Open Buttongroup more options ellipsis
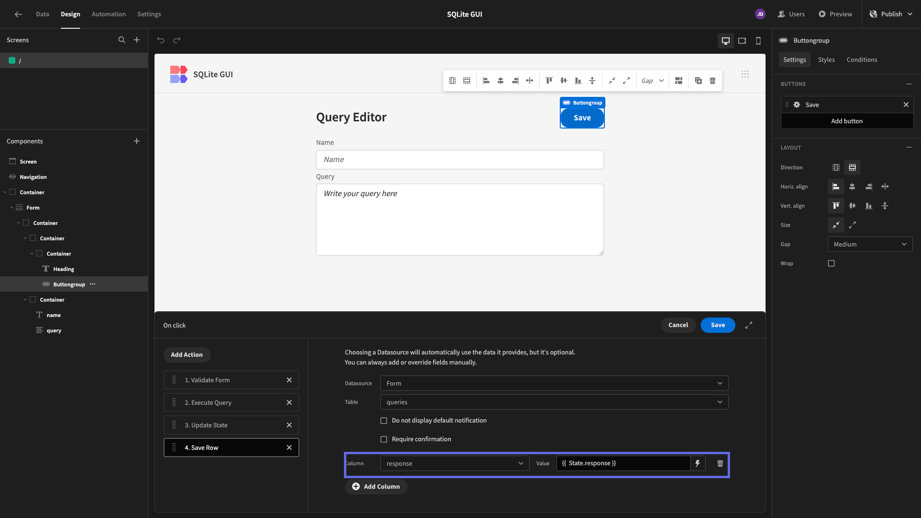 pyautogui.click(x=93, y=284)
